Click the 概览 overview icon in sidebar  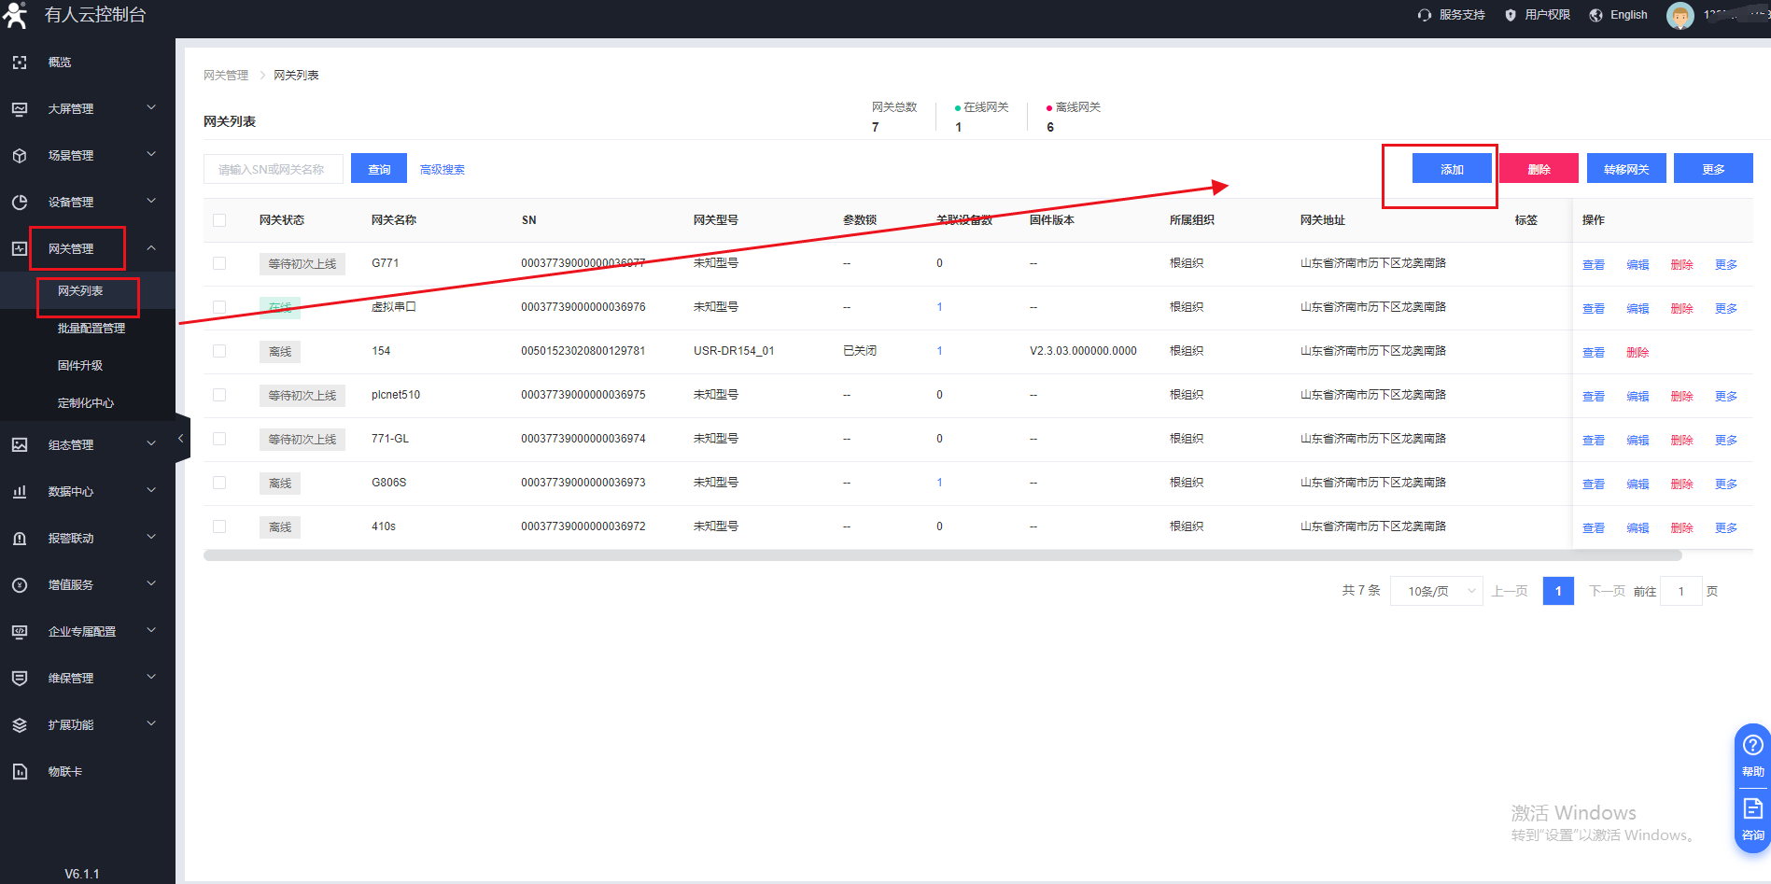click(x=20, y=63)
